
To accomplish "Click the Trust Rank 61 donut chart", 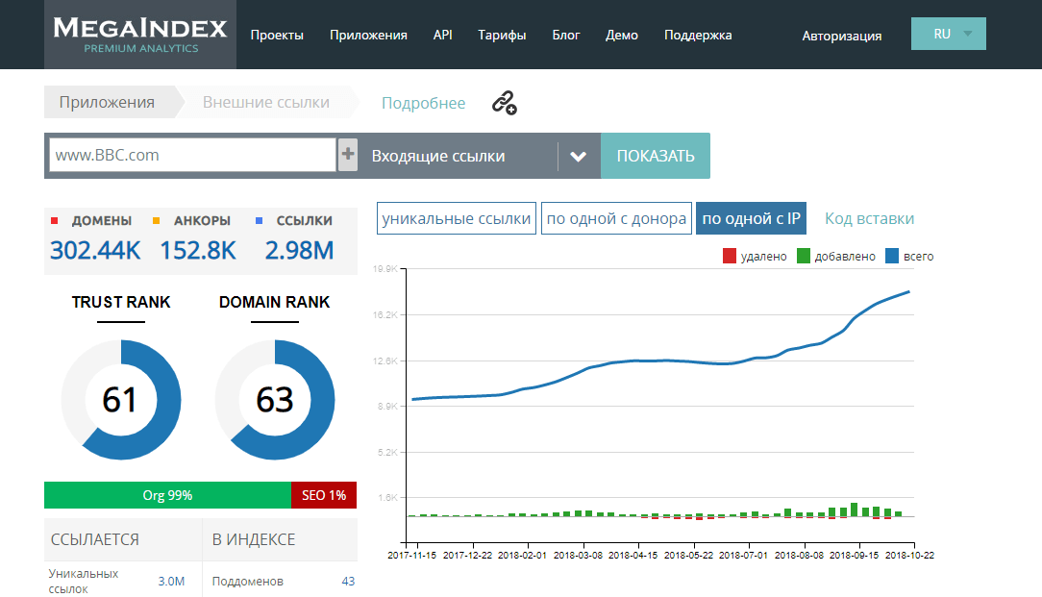I will pos(121,400).
